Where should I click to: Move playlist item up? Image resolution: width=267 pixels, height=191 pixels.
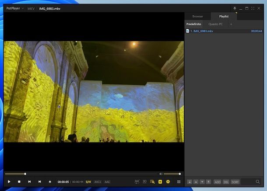point(196,182)
